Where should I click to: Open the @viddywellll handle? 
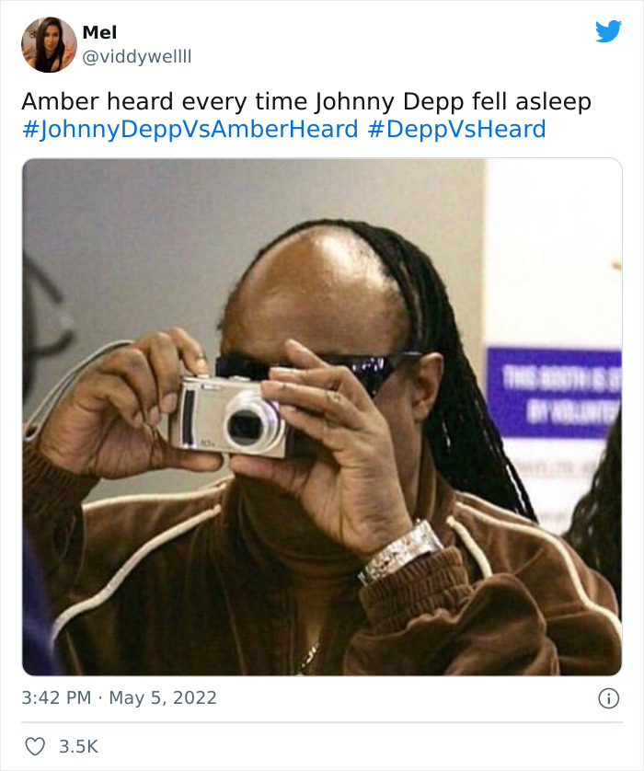pyautogui.click(x=137, y=57)
